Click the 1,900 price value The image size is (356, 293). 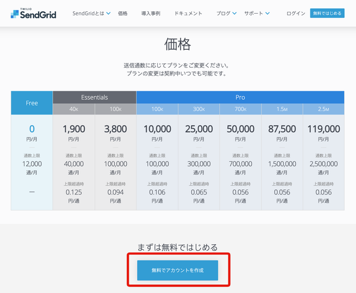tap(74, 129)
